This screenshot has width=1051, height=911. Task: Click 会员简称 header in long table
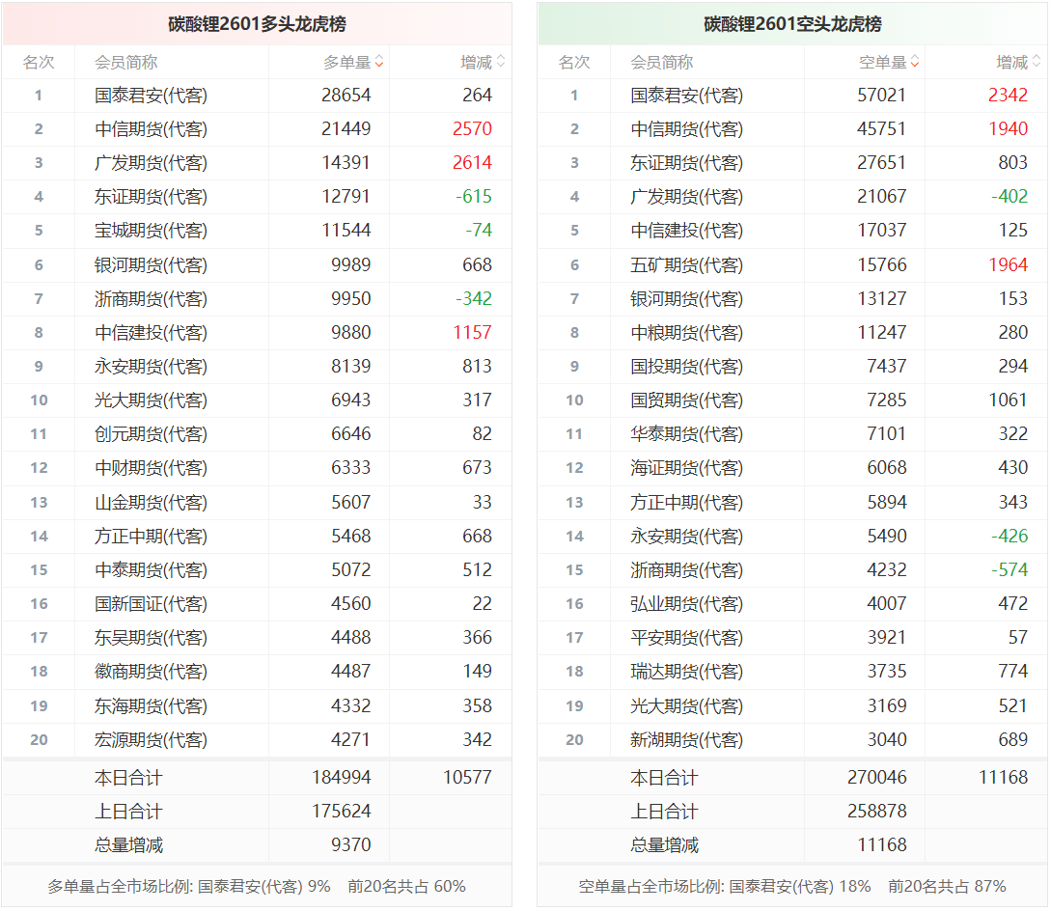point(126,63)
